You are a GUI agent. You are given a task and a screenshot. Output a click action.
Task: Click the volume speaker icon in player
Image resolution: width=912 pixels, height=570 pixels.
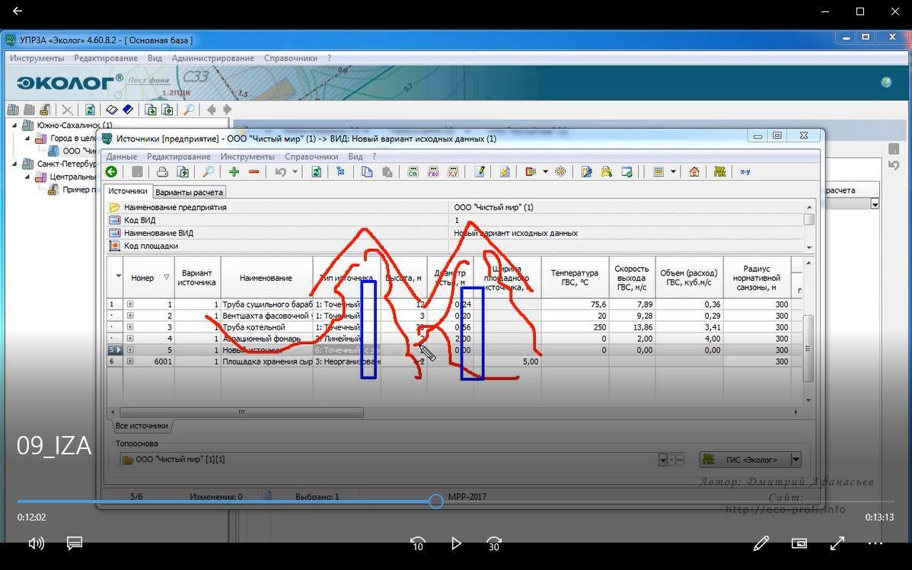[36, 543]
